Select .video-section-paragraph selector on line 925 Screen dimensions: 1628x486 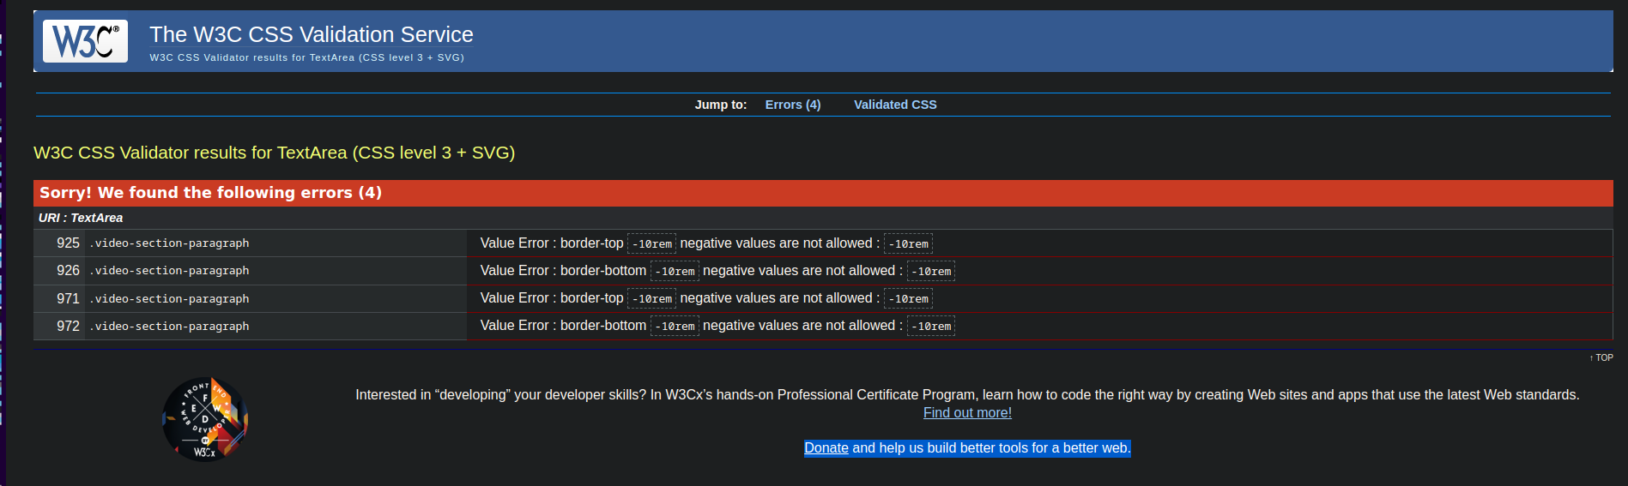[169, 243]
